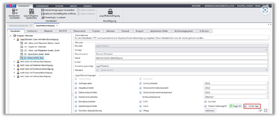Image resolution: width=278 pixels, height=118 pixels.
Task: Uncheck the Connect checkbox
Action: click(205, 102)
